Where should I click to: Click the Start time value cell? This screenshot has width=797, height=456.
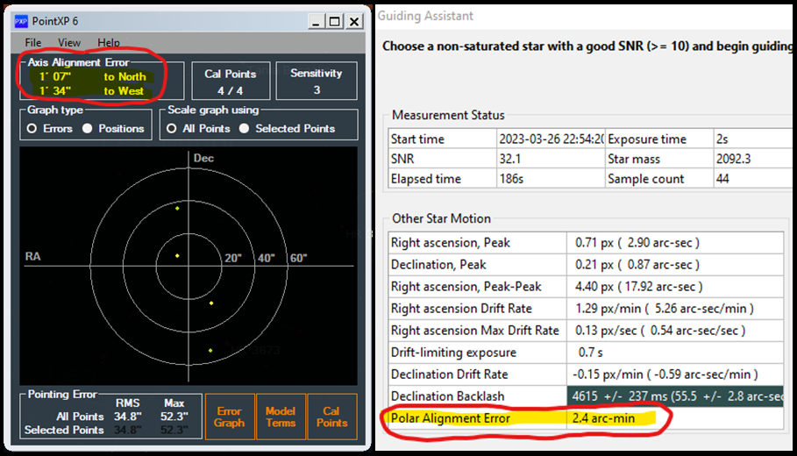(550, 139)
